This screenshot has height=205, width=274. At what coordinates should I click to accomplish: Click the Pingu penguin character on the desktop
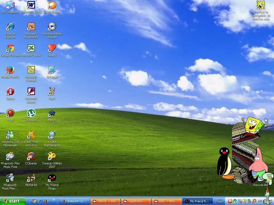(x=225, y=163)
